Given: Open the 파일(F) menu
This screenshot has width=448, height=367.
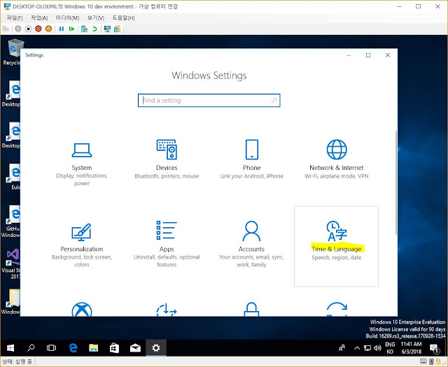Looking at the screenshot, I should 15,18.
